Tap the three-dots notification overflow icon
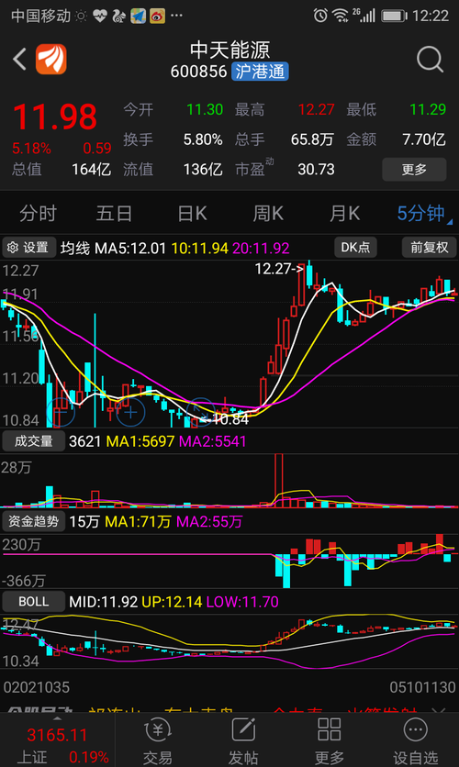The image size is (459, 767). (176, 16)
